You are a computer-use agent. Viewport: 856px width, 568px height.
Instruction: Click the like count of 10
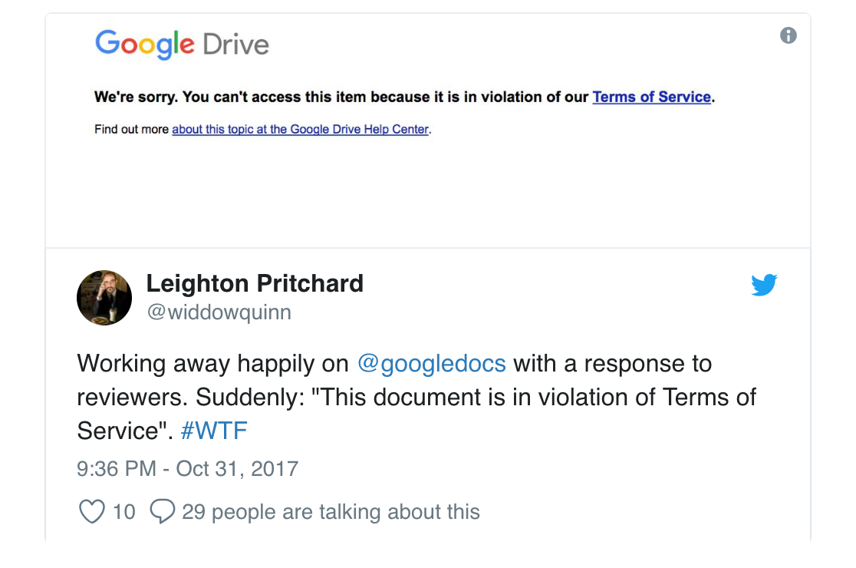(123, 512)
